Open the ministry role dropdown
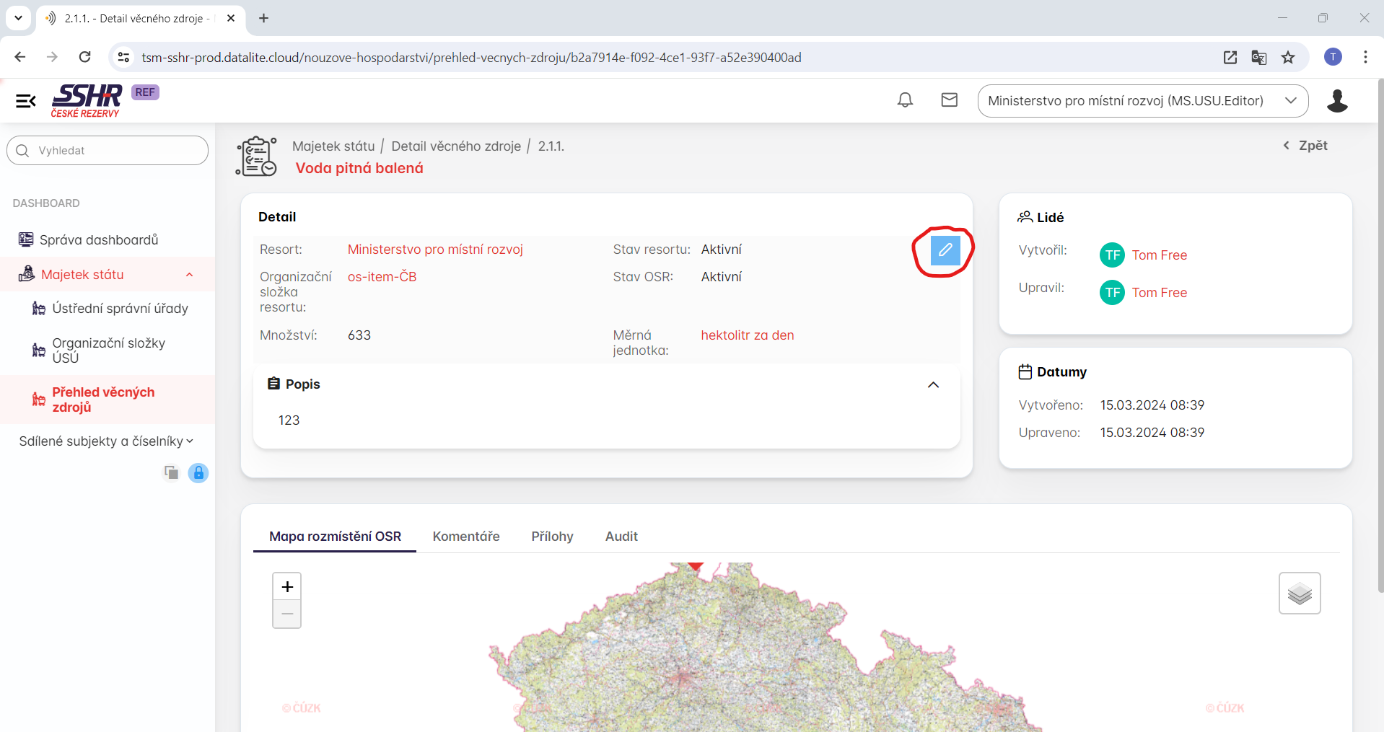 (x=1142, y=101)
